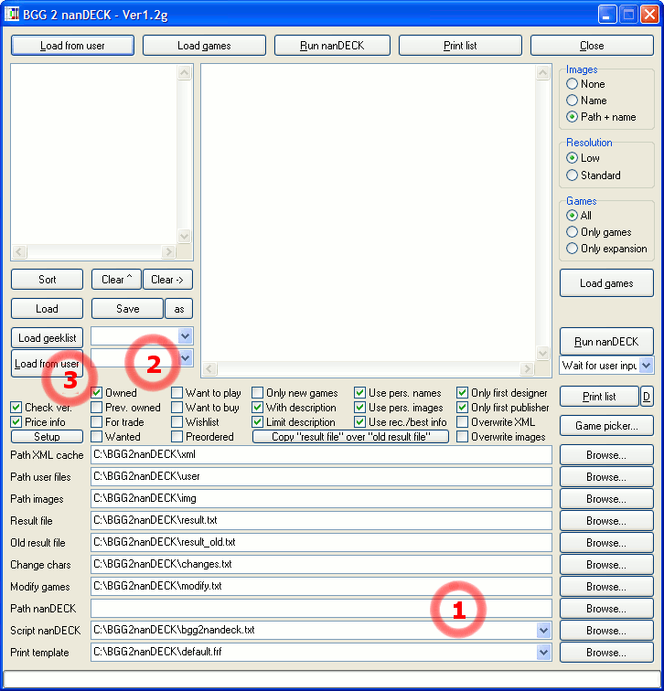Screen dimensions: 664x691
Task: Select All games radio button
Action: click(x=572, y=215)
